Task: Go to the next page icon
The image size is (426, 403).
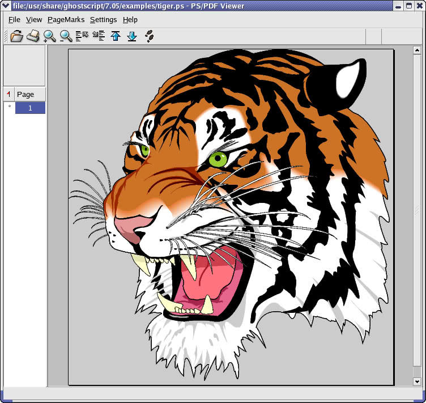Action: pos(99,36)
